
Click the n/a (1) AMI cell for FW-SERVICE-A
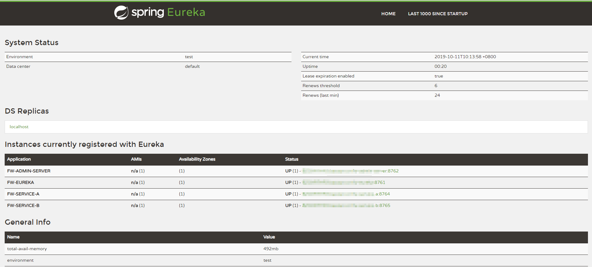point(138,194)
